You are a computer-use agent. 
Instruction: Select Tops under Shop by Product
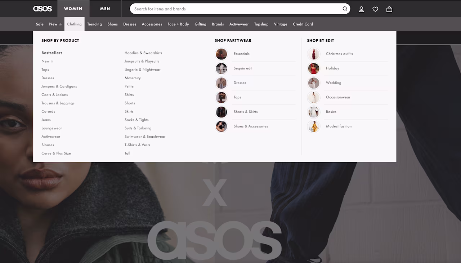click(45, 70)
